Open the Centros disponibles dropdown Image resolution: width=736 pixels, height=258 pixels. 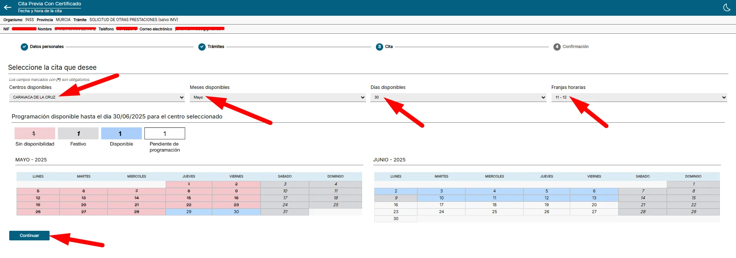tap(97, 97)
